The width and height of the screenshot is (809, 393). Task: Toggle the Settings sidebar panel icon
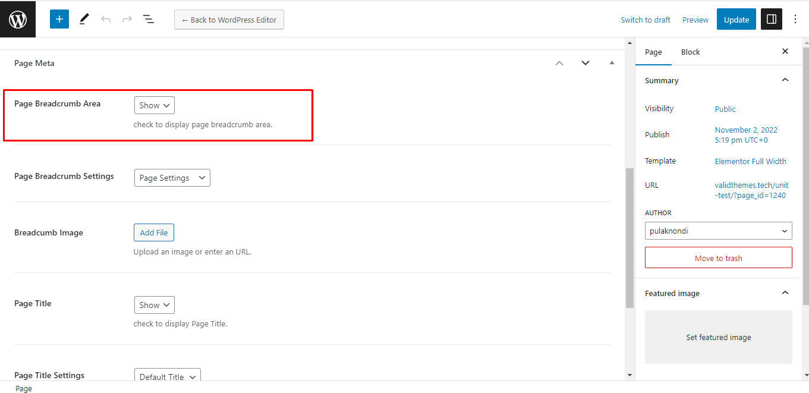click(771, 19)
